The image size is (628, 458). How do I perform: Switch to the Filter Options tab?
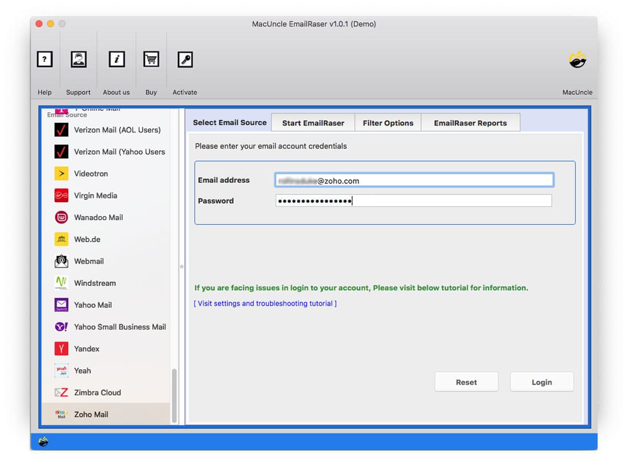click(387, 122)
